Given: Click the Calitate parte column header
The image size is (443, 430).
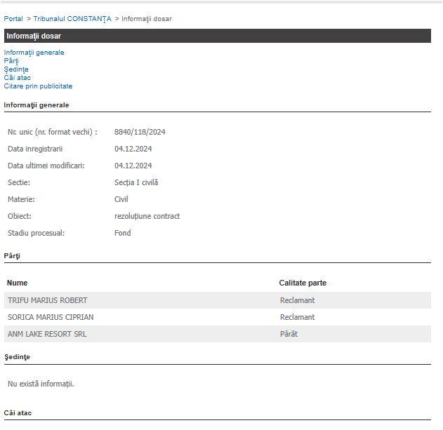Looking at the screenshot, I should 303,283.
